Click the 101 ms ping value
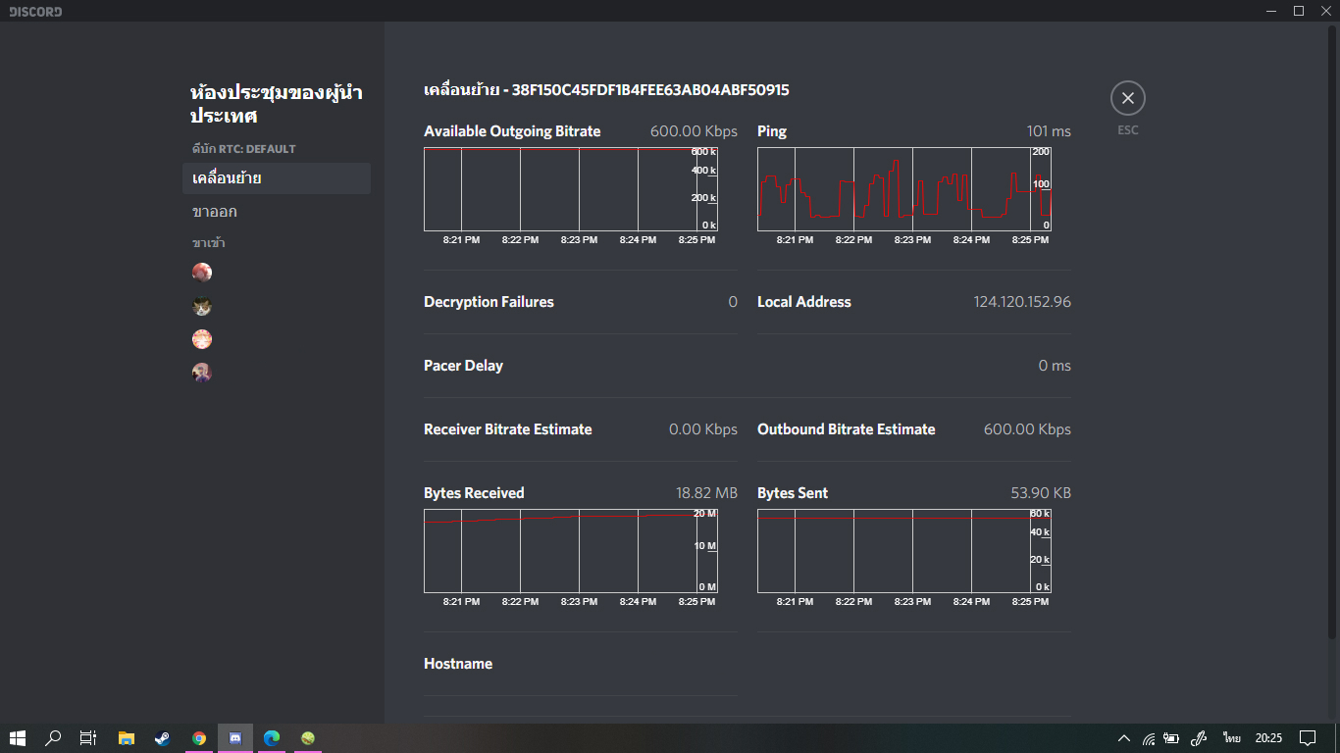Image resolution: width=1340 pixels, height=753 pixels. pyautogui.click(x=1049, y=131)
